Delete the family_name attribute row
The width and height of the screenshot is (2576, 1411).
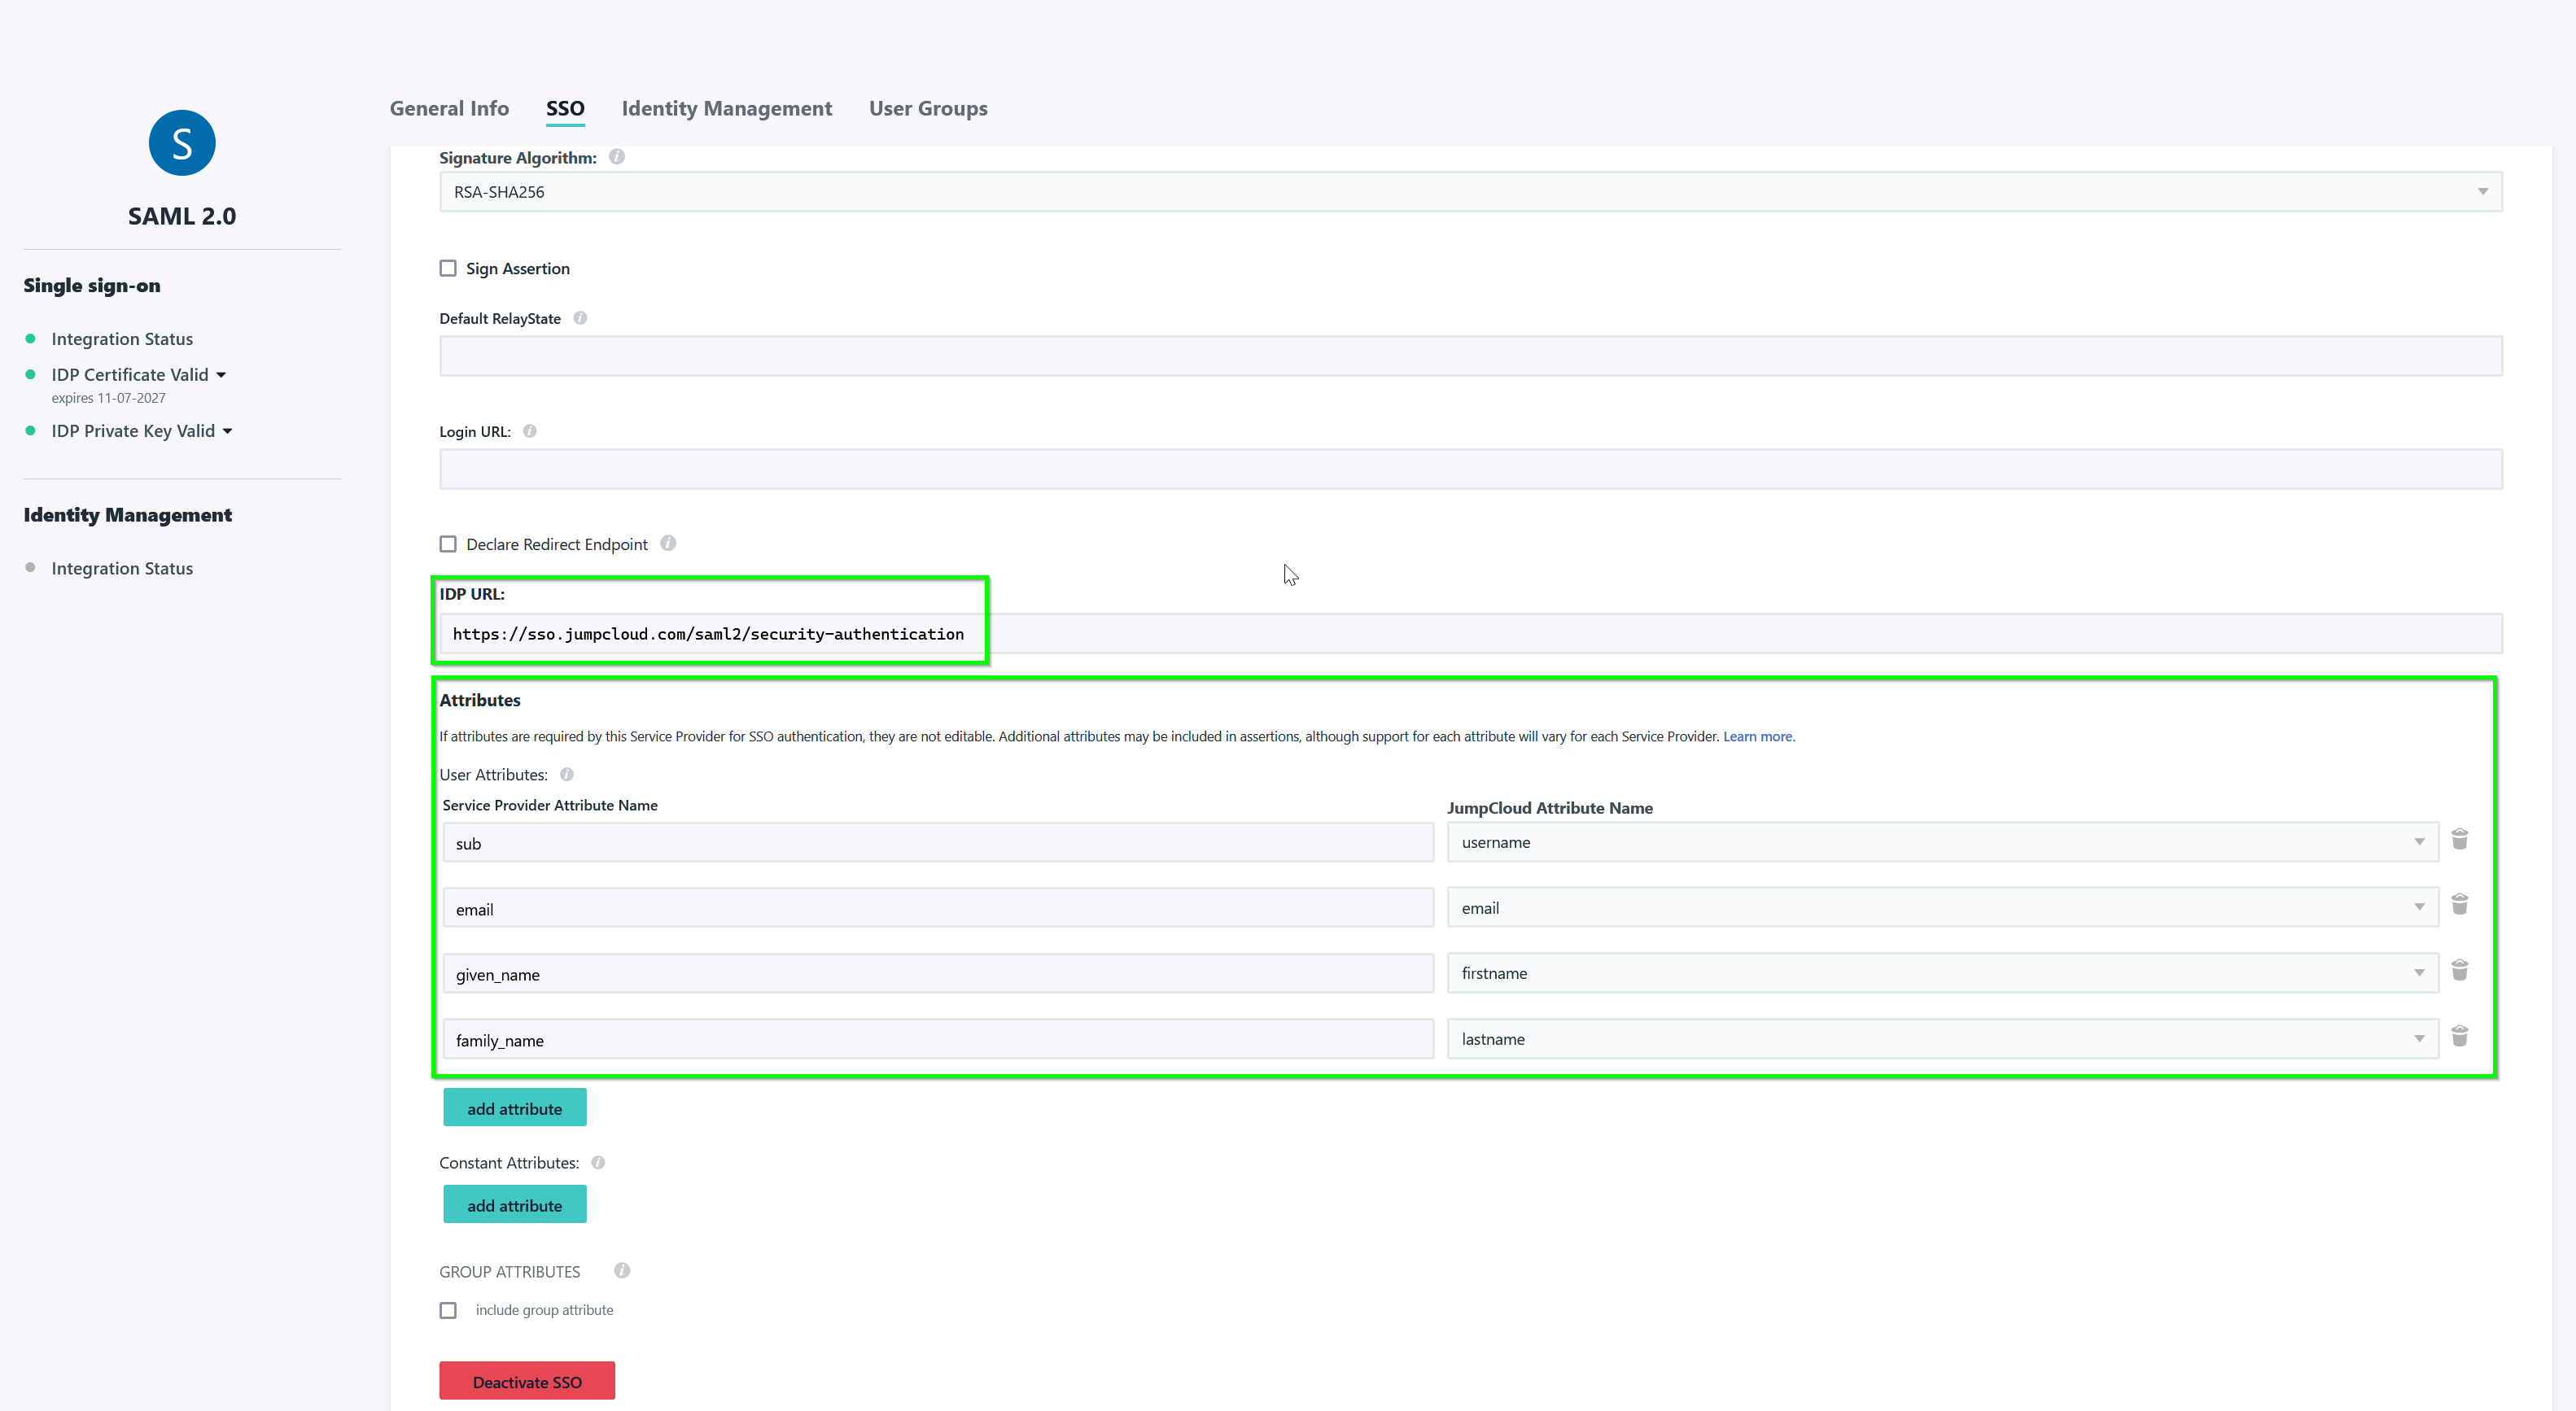click(x=2459, y=1036)
